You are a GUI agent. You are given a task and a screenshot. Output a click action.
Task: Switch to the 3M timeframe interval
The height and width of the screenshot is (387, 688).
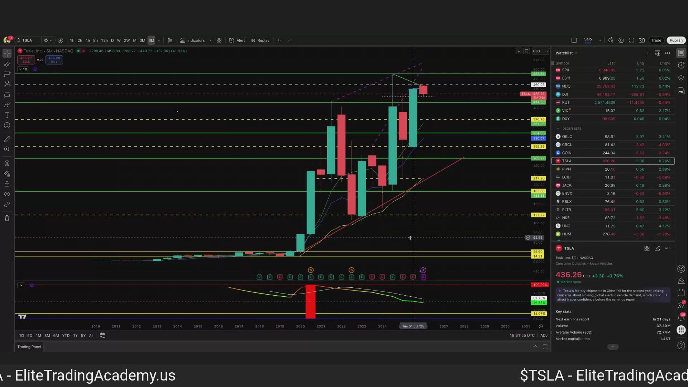[142, 40]
